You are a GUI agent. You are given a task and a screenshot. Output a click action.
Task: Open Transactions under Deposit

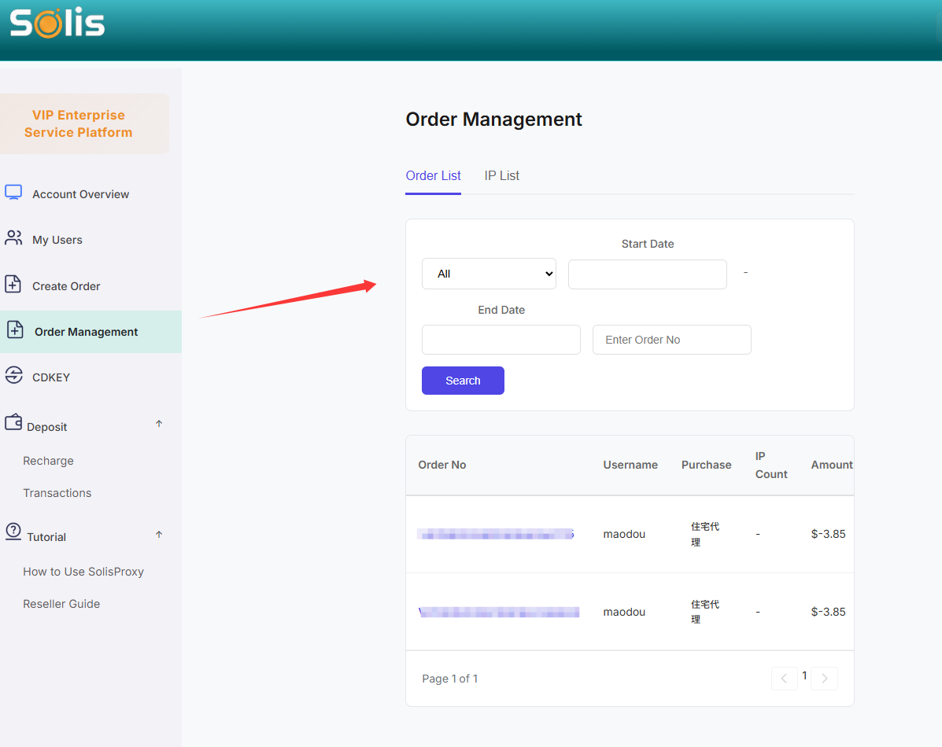(x=57, y=493)
